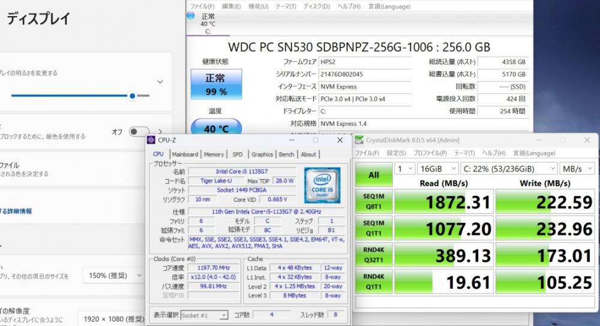Open the C: 22% drive selection dropdown
600x326 pixels.
pyautogui.click(x=509, y=168)
